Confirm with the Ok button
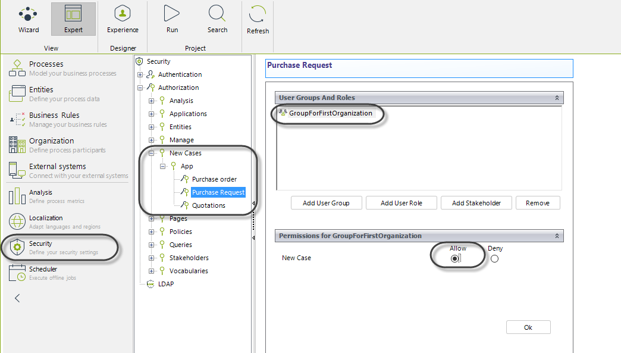Image resolution: width=621 pixels, height=353 pixels. [528, 327]
